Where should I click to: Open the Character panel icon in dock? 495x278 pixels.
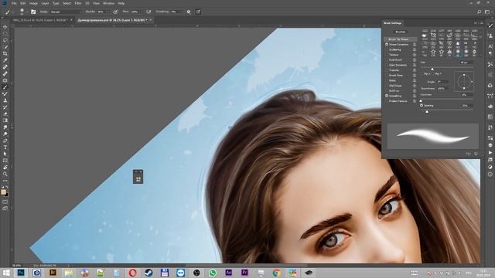490,46
